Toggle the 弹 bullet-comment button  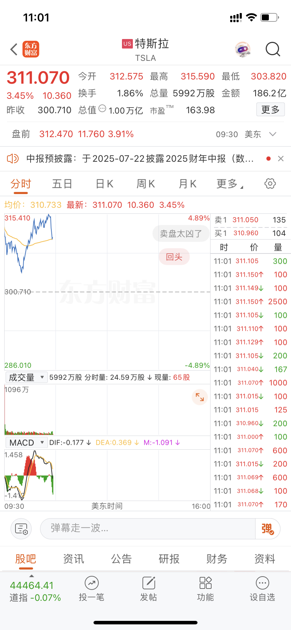click(267, 528)
